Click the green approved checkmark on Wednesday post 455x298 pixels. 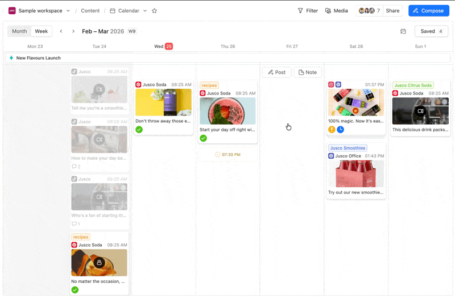pos(139,130)
